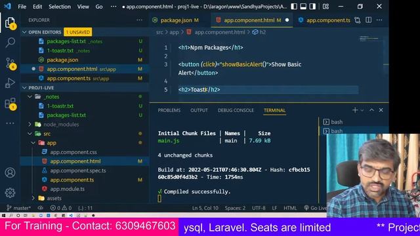Open the Extensions view
420x236 pixels.
tap(10, 104)
